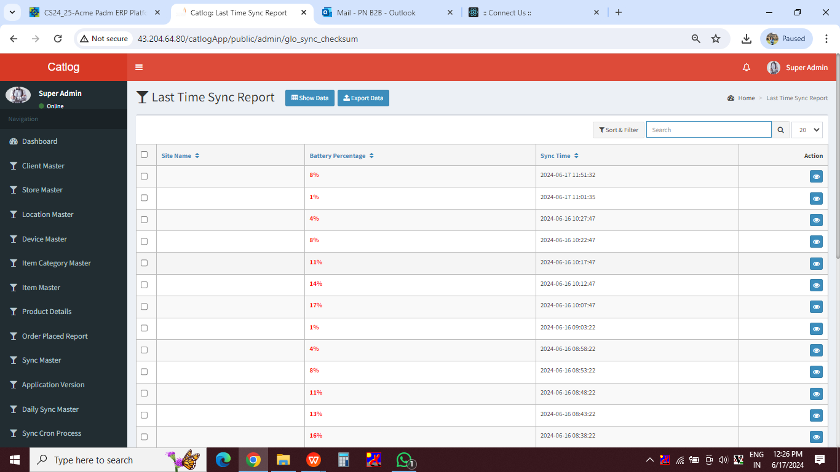Open a new Chrome tab
The height and width of the screenshot is (472, 840).
point(619,12)
